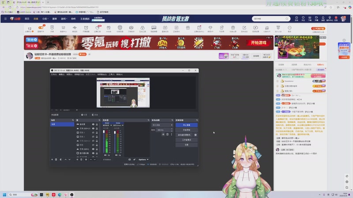
Task: Click the 启动虚拟摄像机 button
Action: [184, 135]
